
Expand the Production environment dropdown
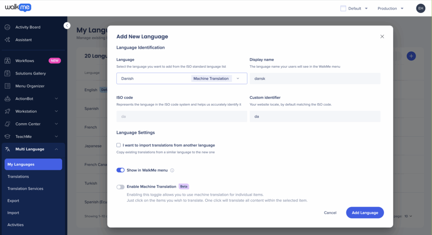click(x=390, y=8)
